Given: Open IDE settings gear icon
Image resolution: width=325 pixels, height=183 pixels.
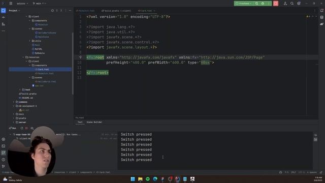Looking at the screenshot, I should coord(299,4).
